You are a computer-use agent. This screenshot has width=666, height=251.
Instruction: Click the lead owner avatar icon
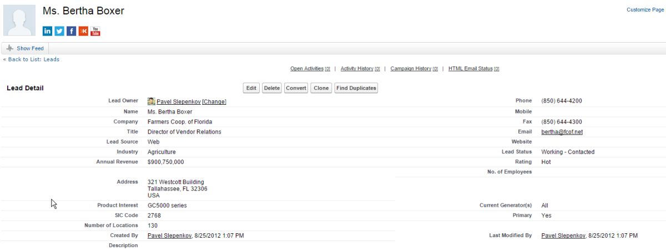pos(151,101)
